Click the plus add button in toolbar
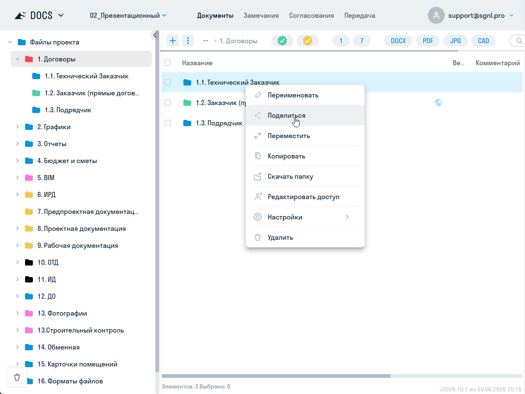The image size is (525, 394). click(173, 41)
